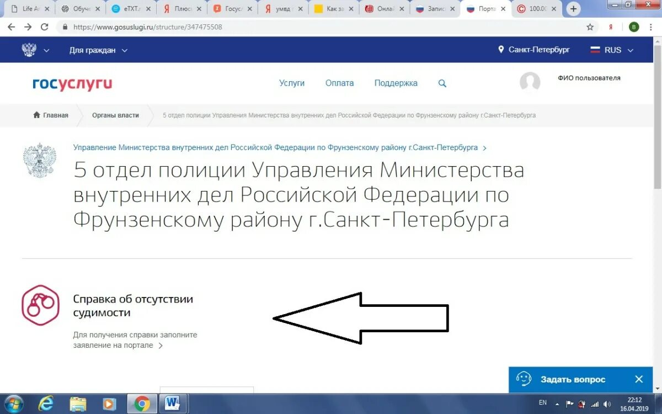Image resolution: width=662 pixels, height=414 pixels.
Task: Switch input language EN indicator
Action: [x=543, y=402]
